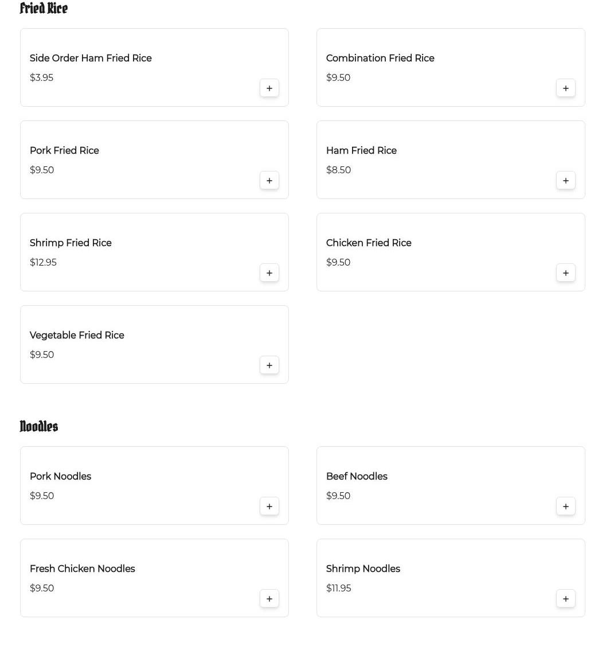Add Shrimp Noodles using plus button
602x662 pixels.
pyautogui.click(x=566, y=599)
